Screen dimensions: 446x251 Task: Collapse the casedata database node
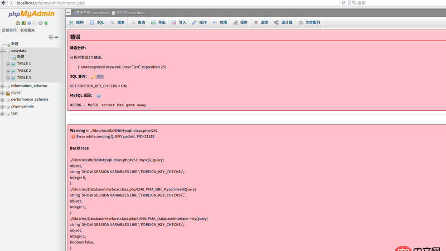[2, 51]
